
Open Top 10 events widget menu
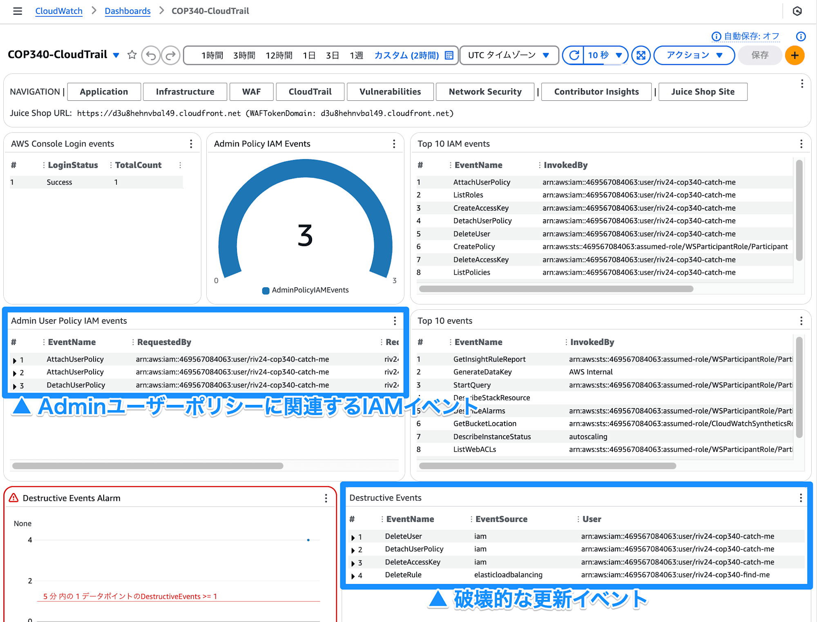pyautogui.click(x=801, y=321)
